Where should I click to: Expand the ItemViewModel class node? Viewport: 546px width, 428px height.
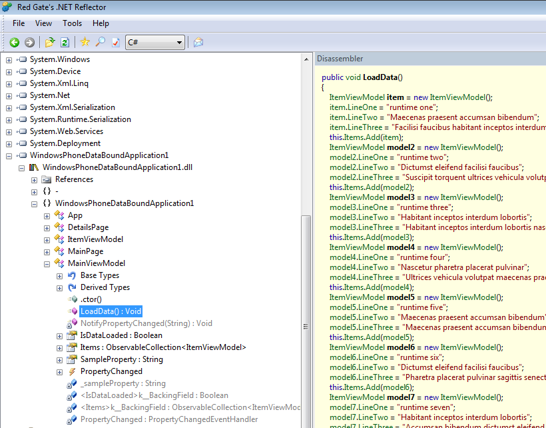point(47,240)
